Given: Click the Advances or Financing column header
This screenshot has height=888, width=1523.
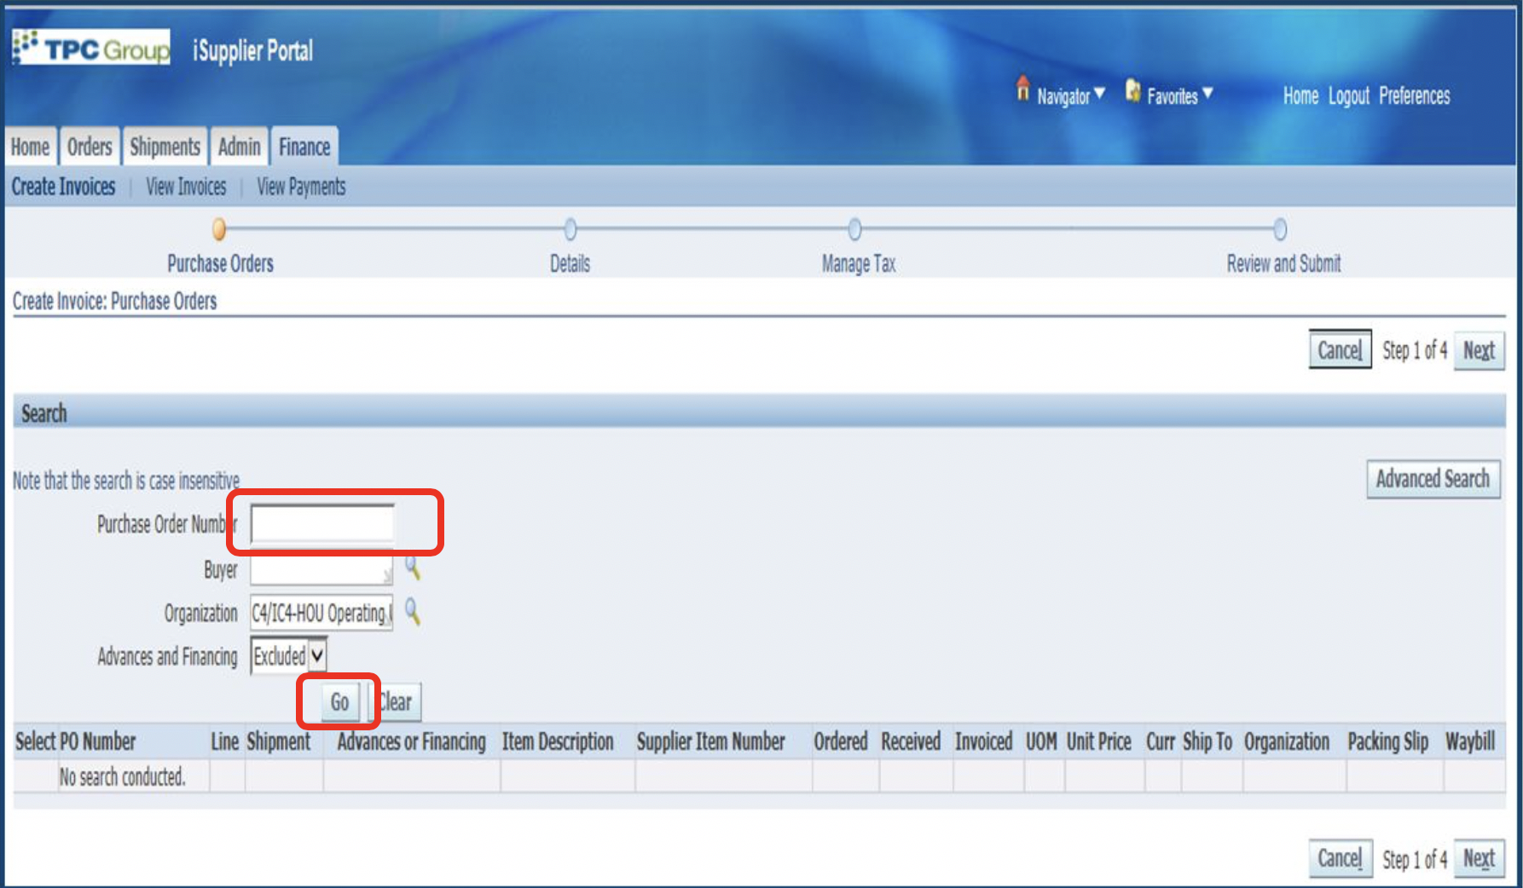Looking at the screenshot, I should [x=411, y=742].
